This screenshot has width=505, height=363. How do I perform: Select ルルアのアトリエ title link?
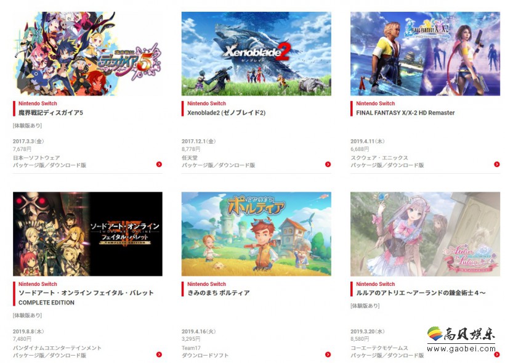[421, 293]
